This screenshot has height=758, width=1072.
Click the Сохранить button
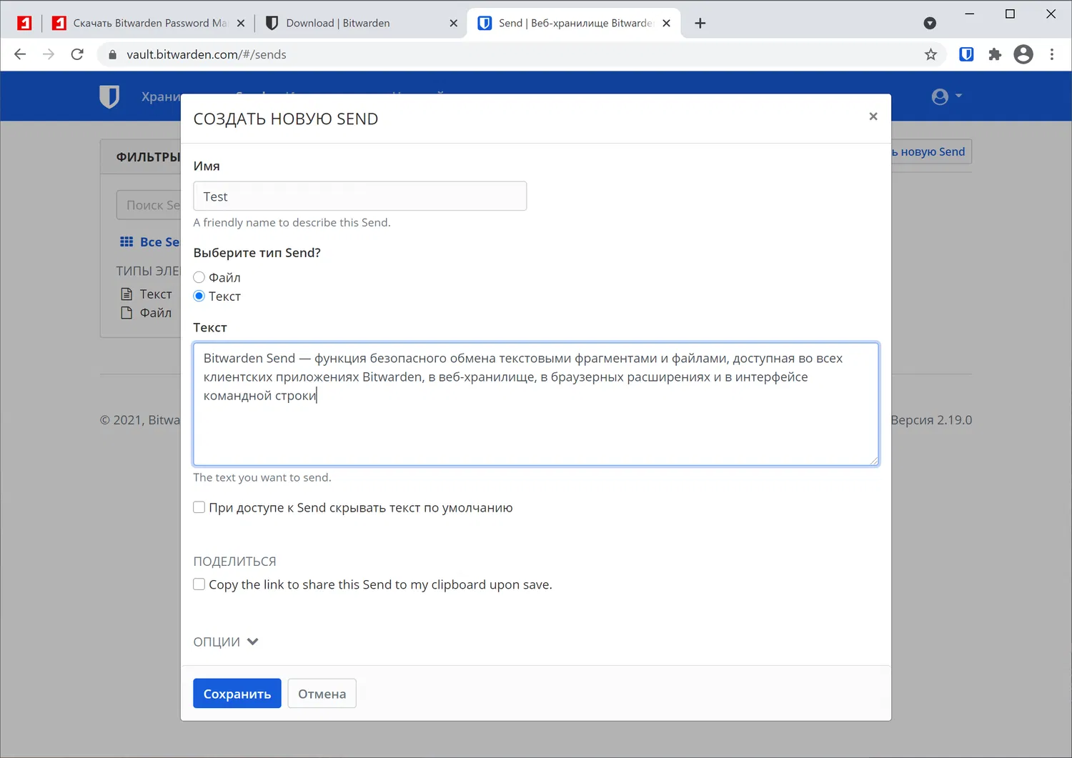click(237, 694)
